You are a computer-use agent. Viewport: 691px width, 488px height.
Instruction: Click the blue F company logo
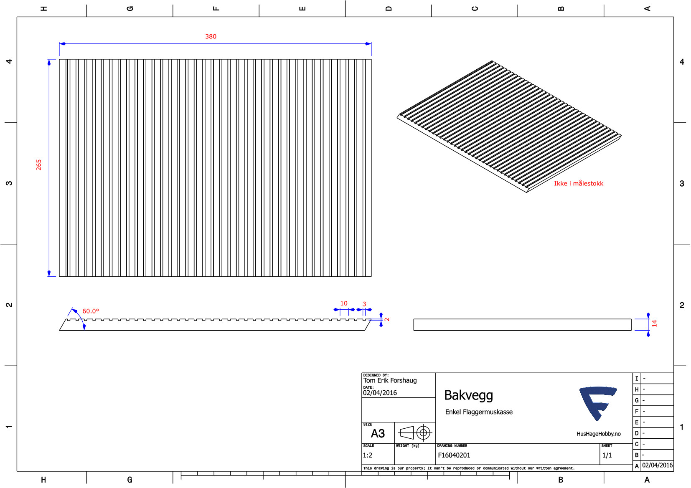598,403
